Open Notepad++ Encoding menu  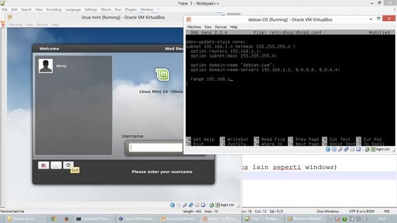(x=54, y=9)
